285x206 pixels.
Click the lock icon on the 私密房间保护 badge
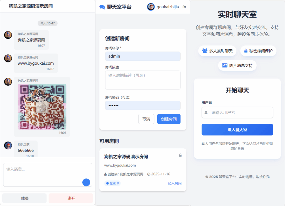click(245, 51)
